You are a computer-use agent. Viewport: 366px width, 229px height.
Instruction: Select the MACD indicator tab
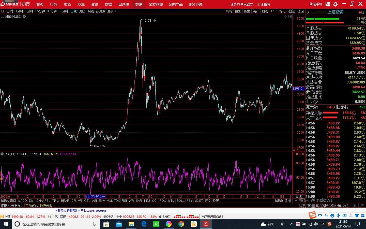(22, 201)
